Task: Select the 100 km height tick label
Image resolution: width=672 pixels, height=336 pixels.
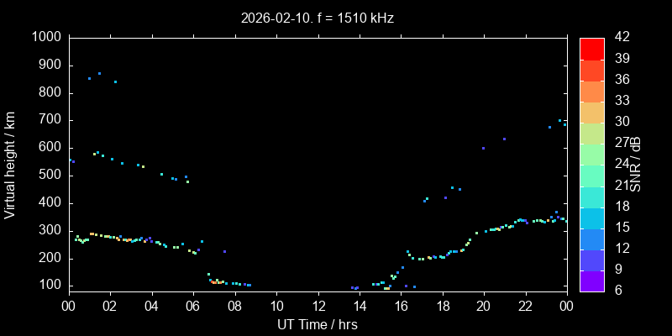Action: (x=49, y=286)
